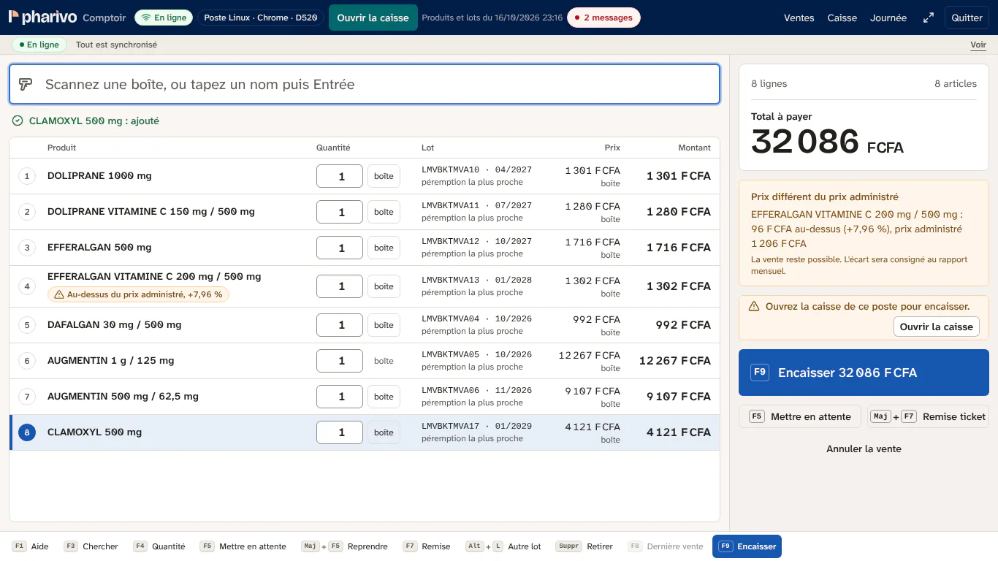
Task: Click 'Annuler la vente'
Action: (x=864, y=449)
